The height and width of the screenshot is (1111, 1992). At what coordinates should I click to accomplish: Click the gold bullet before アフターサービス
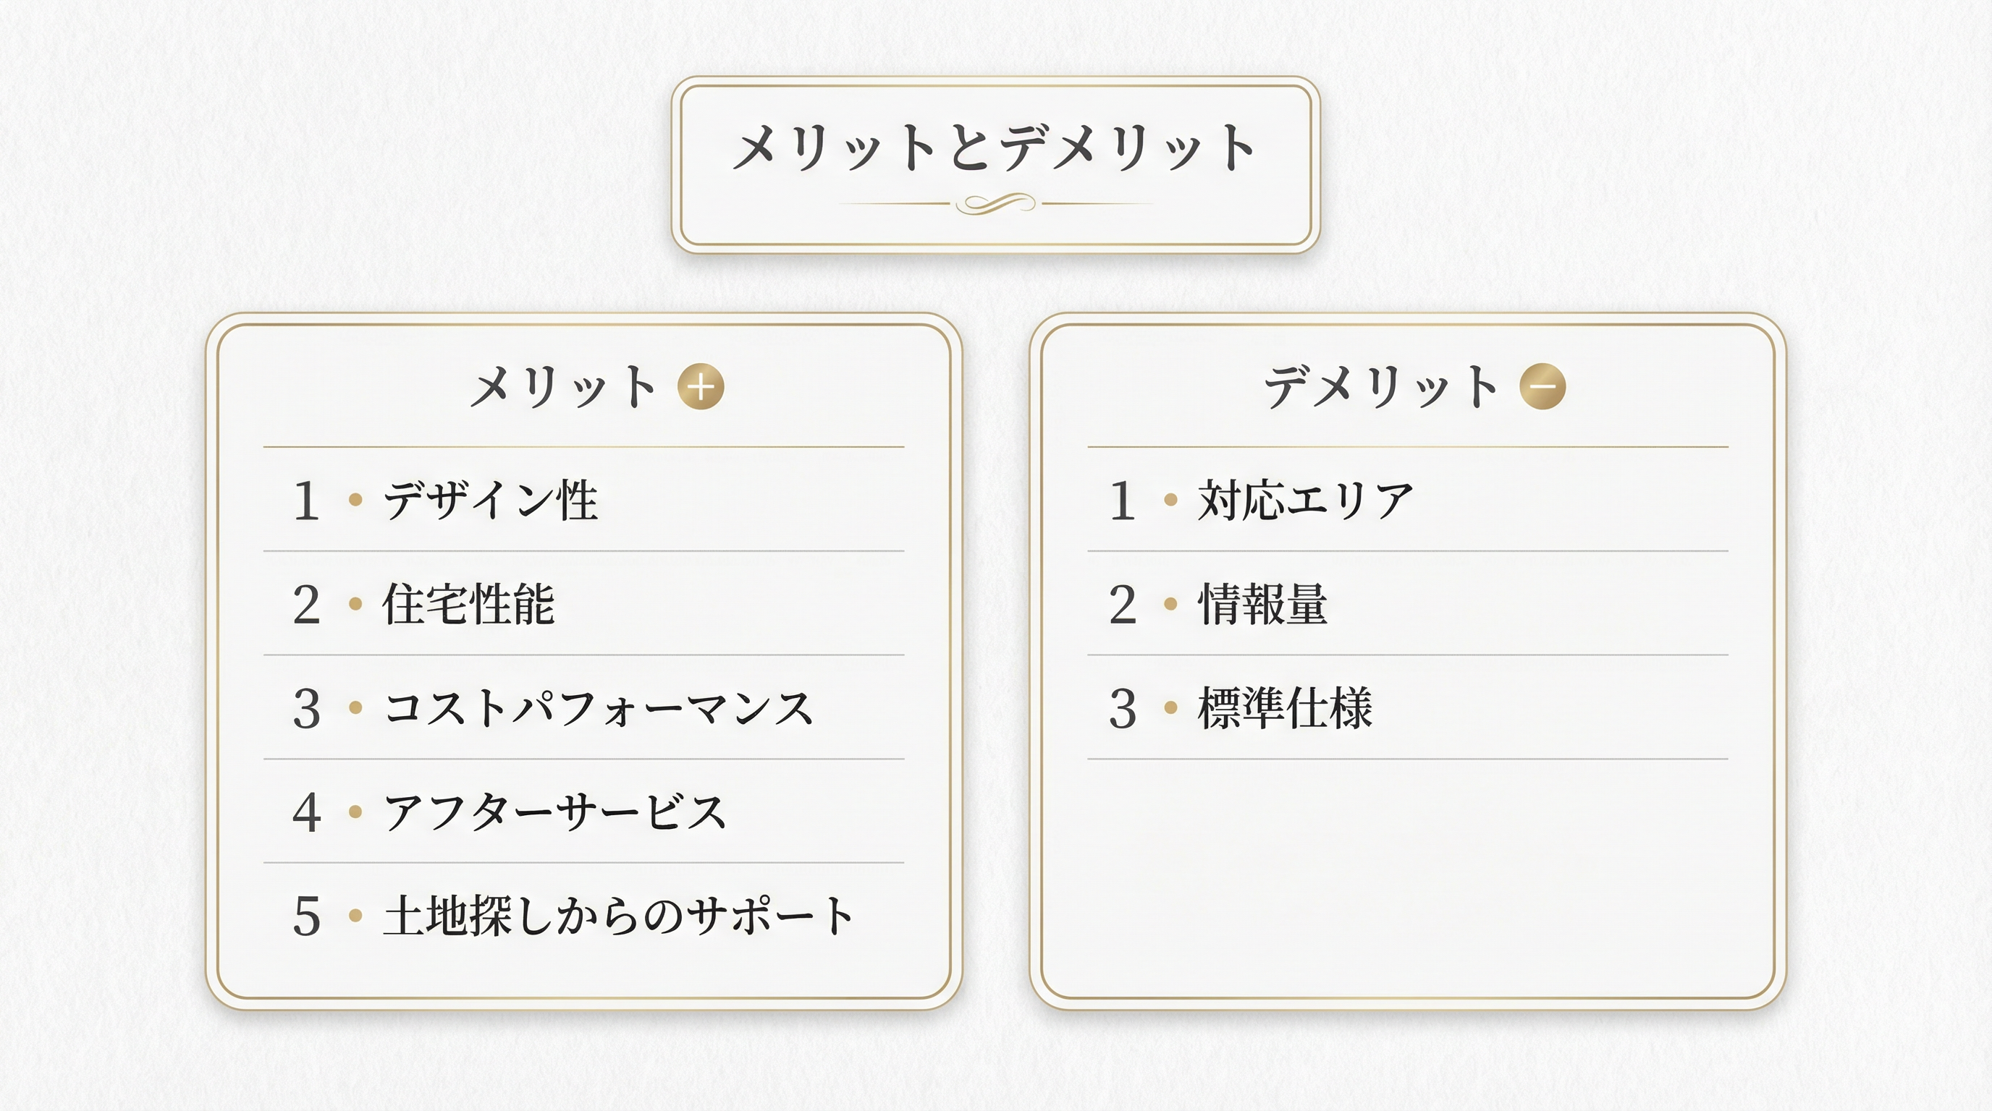[x=355, y=812]
